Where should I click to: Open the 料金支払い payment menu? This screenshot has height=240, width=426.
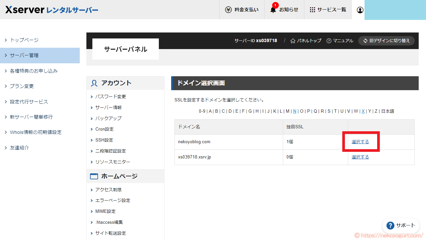click(x=242, y=10)
